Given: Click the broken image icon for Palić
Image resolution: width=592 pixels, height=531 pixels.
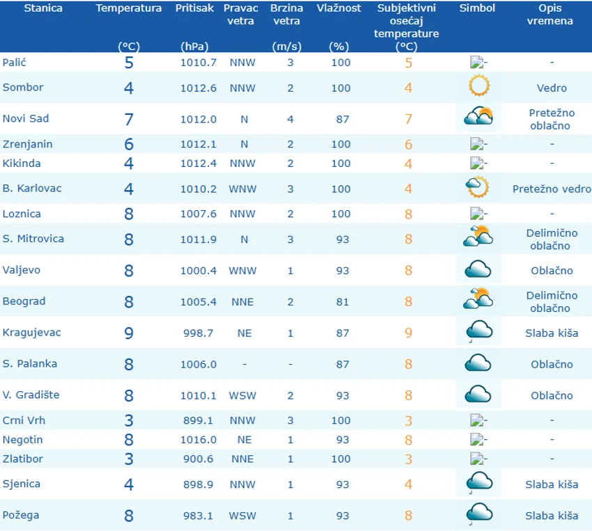Looking at the screenshot, I should [478, 62].
